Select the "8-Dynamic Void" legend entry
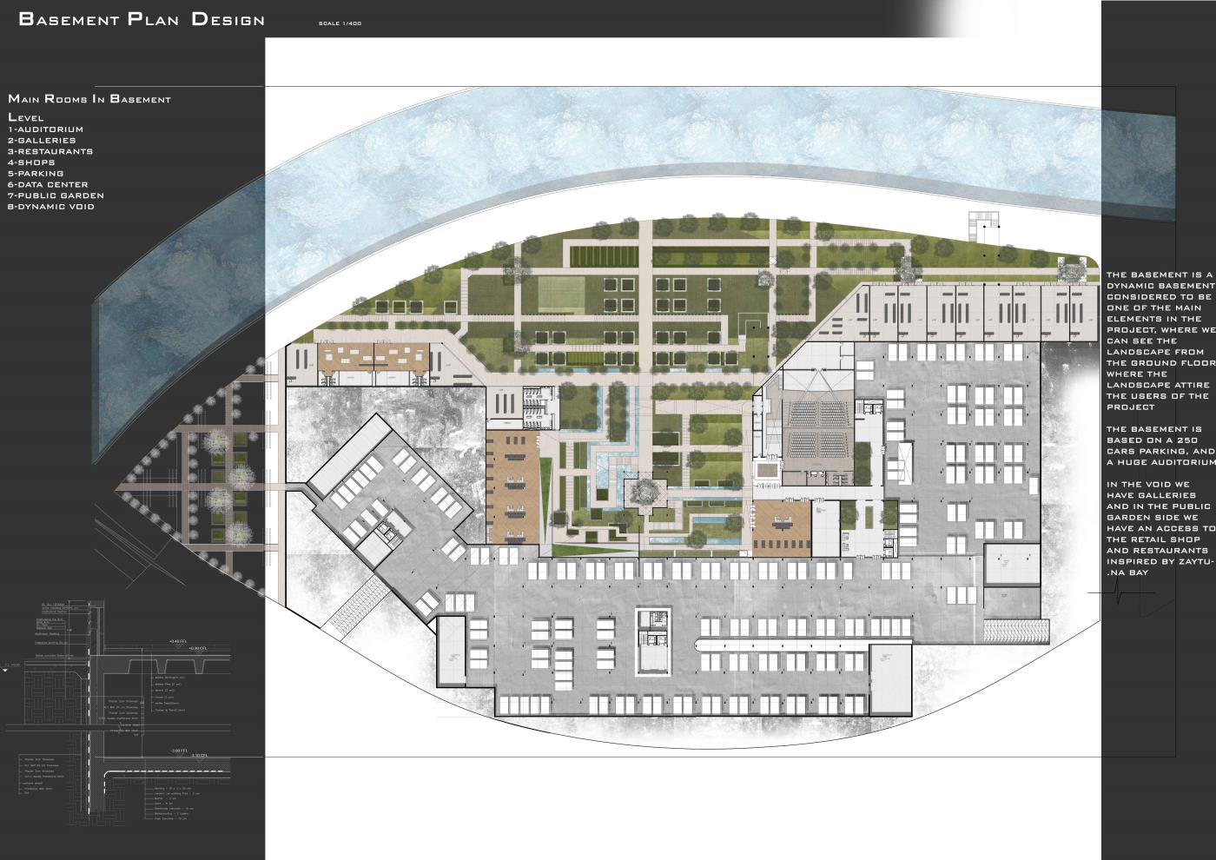This screenshot has width=1216, height=860. click(51, 207)
